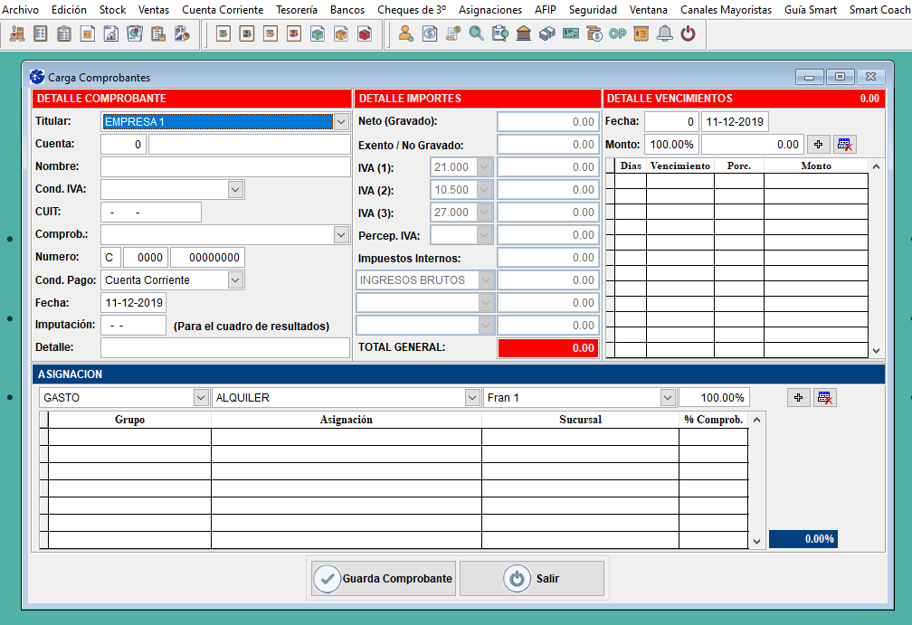This screenshot has height=625, width=912.
Task: Click into the Nombre input field
Action: (224, 167)
